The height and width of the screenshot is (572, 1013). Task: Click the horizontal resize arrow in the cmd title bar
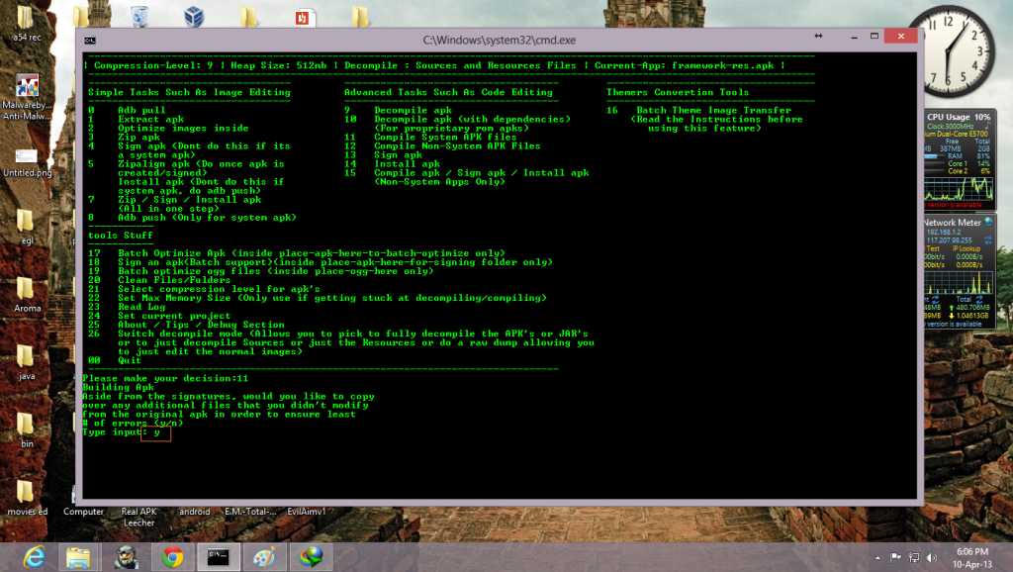click(818, 37)
